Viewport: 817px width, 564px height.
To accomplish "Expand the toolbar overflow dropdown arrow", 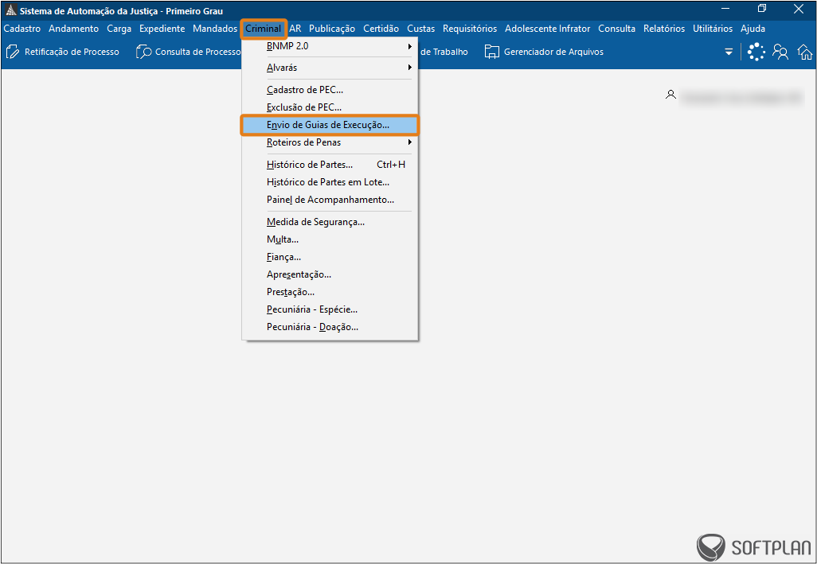I will [728, 53].
